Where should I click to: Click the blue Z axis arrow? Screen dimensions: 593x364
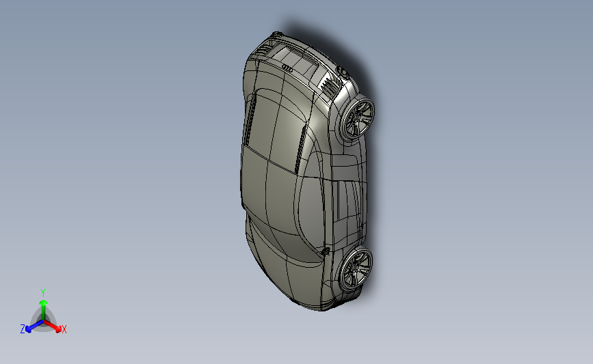[34, 326]
